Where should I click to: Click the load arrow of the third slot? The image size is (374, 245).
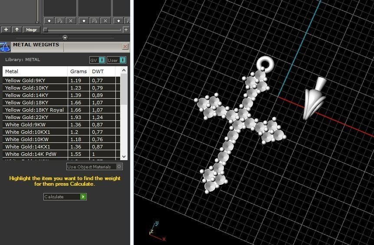click(x=118, y=21)
